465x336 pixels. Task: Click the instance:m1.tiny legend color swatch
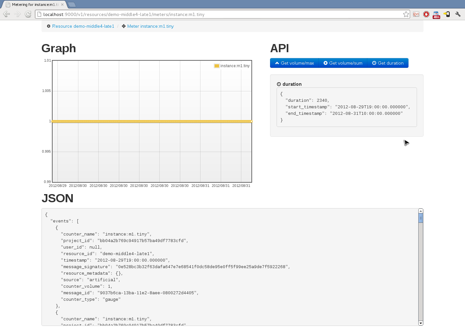coord(216,66)
